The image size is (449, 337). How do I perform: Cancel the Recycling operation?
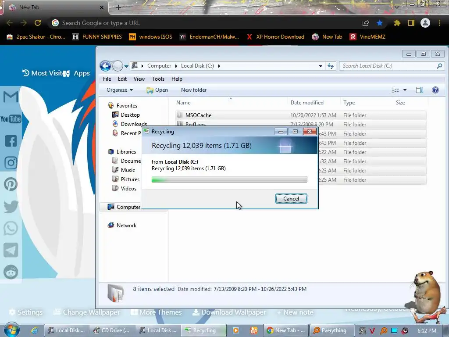coord(291,199)
